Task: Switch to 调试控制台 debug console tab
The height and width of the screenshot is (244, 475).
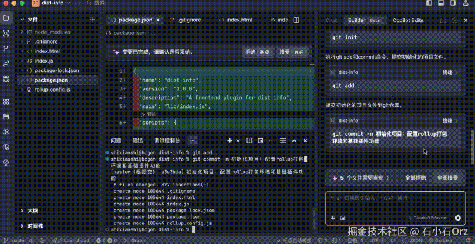Action: coord(167,140)
